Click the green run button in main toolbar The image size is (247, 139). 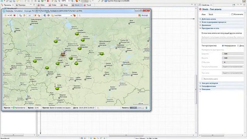(42, 1)
